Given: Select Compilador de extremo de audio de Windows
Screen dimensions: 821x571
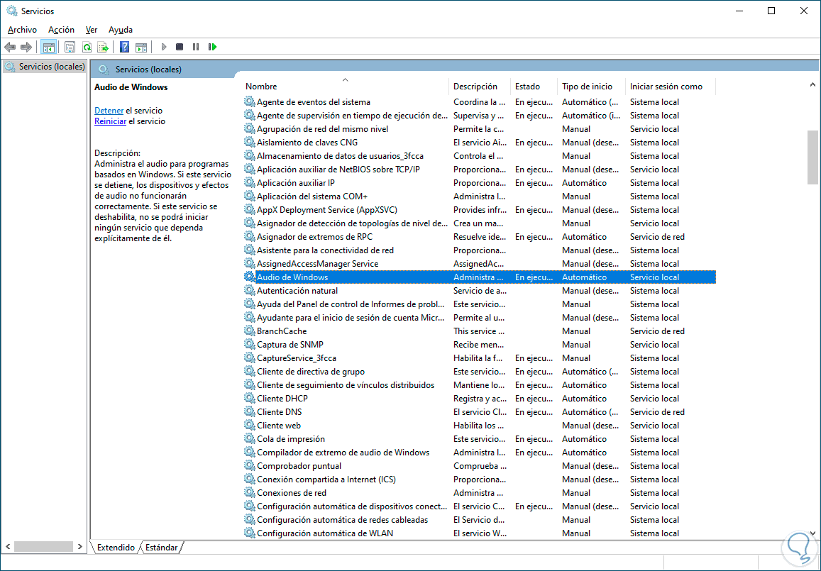Looking at the screenshot, I should [479, 453].
